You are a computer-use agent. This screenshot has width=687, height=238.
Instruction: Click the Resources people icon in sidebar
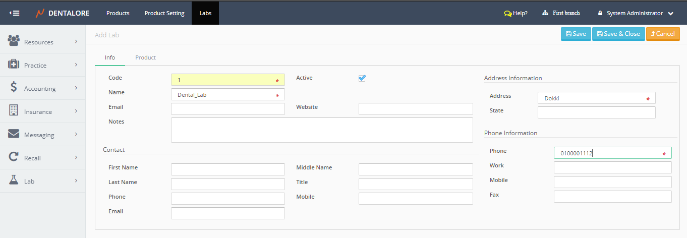tap(14, 41)
